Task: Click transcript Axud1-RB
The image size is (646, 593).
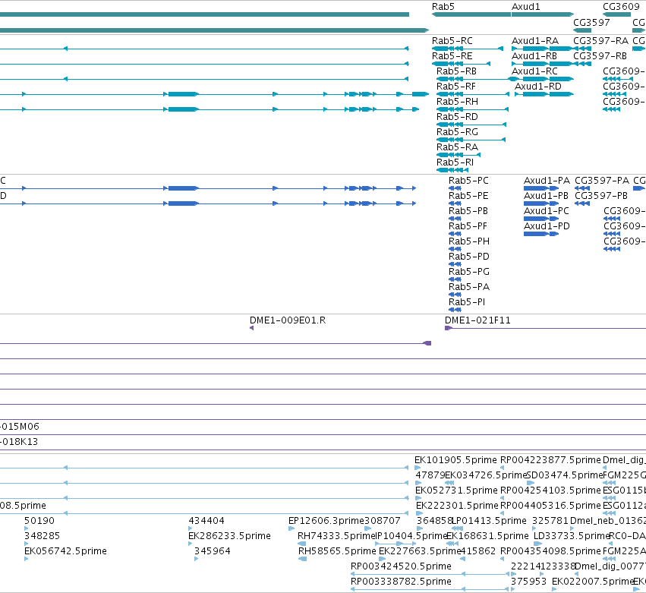Action: pos(534,56)
